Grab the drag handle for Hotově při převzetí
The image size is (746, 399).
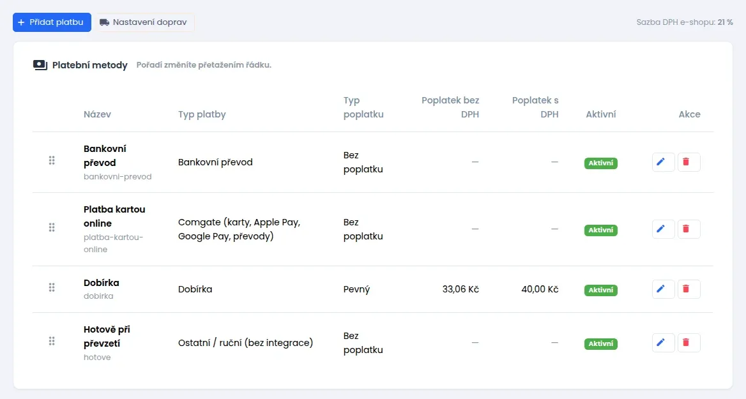tap(52, 342)
